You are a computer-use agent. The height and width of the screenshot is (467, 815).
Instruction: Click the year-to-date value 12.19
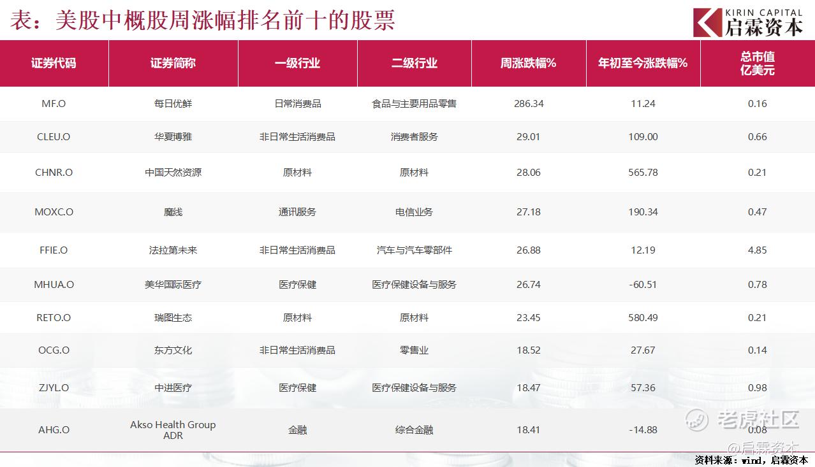[643, 250]
